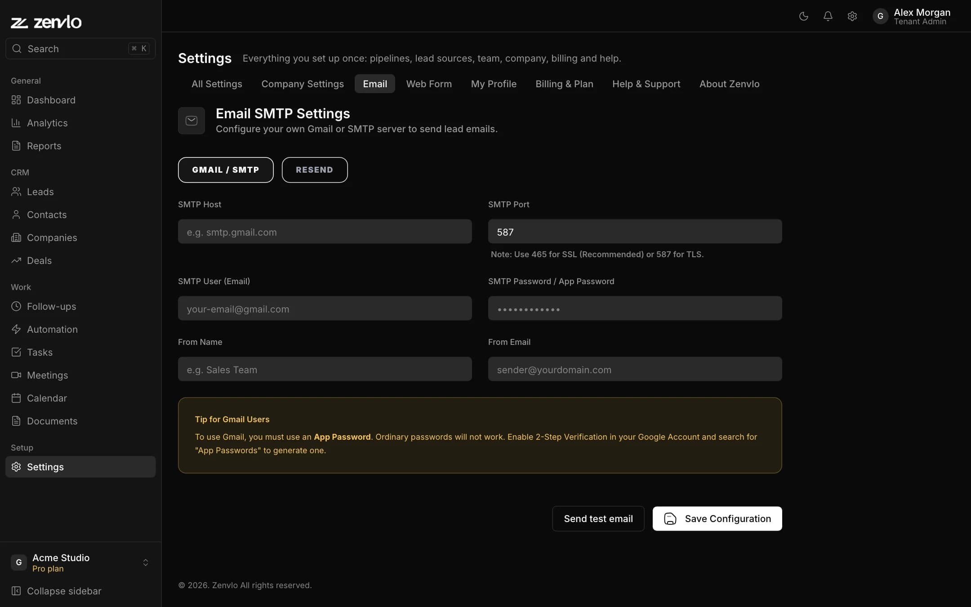971x607 pixels.
Task: Click the envelope icon beside Email SMTP Settings
Action: pos(192,121)
